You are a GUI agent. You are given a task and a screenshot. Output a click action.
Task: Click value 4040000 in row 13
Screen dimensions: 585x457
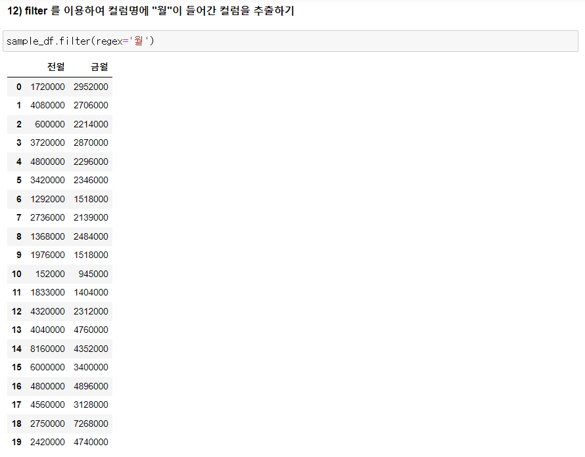click(x=47, y=330)
